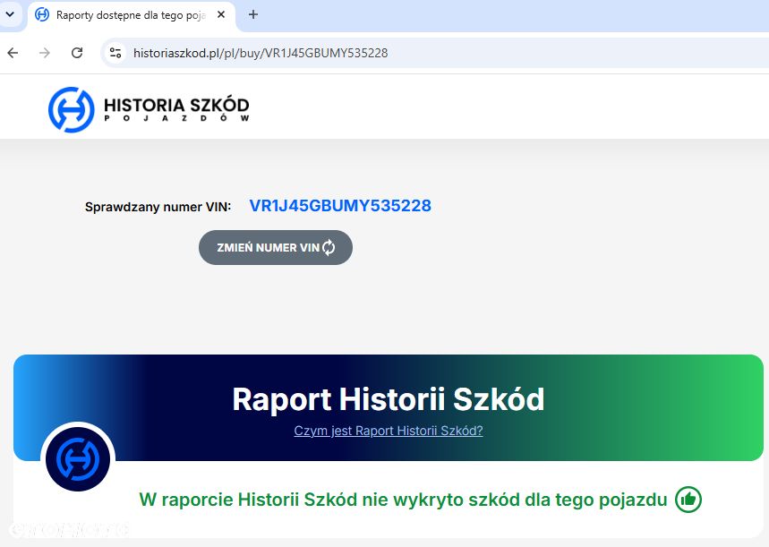Click the 'ZMIEŃ NUMER VIN' button
769x547 pixels.
[x=276, y=248]
